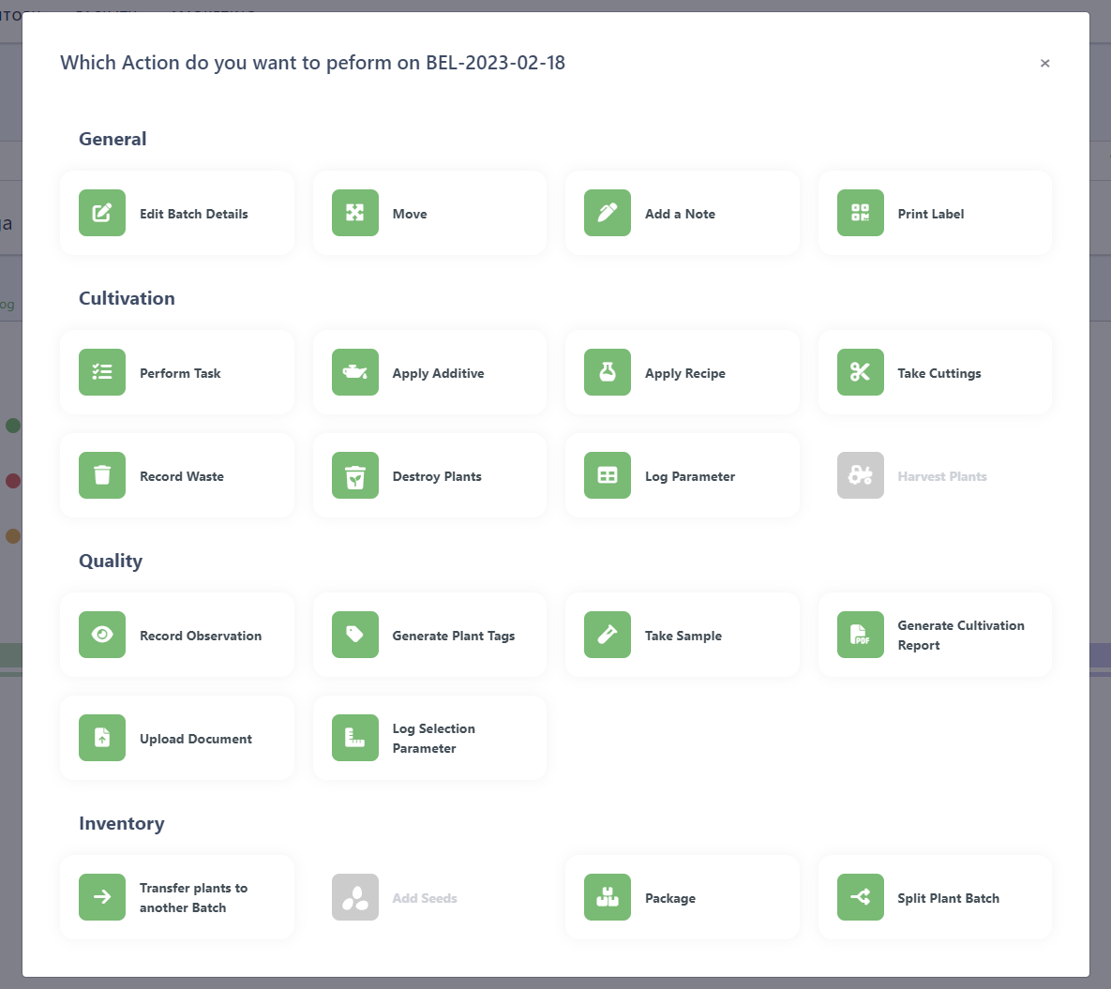1111x989 pixels.
Task: Select the Apply Recipe flask icon
Action: coord(608,372)
